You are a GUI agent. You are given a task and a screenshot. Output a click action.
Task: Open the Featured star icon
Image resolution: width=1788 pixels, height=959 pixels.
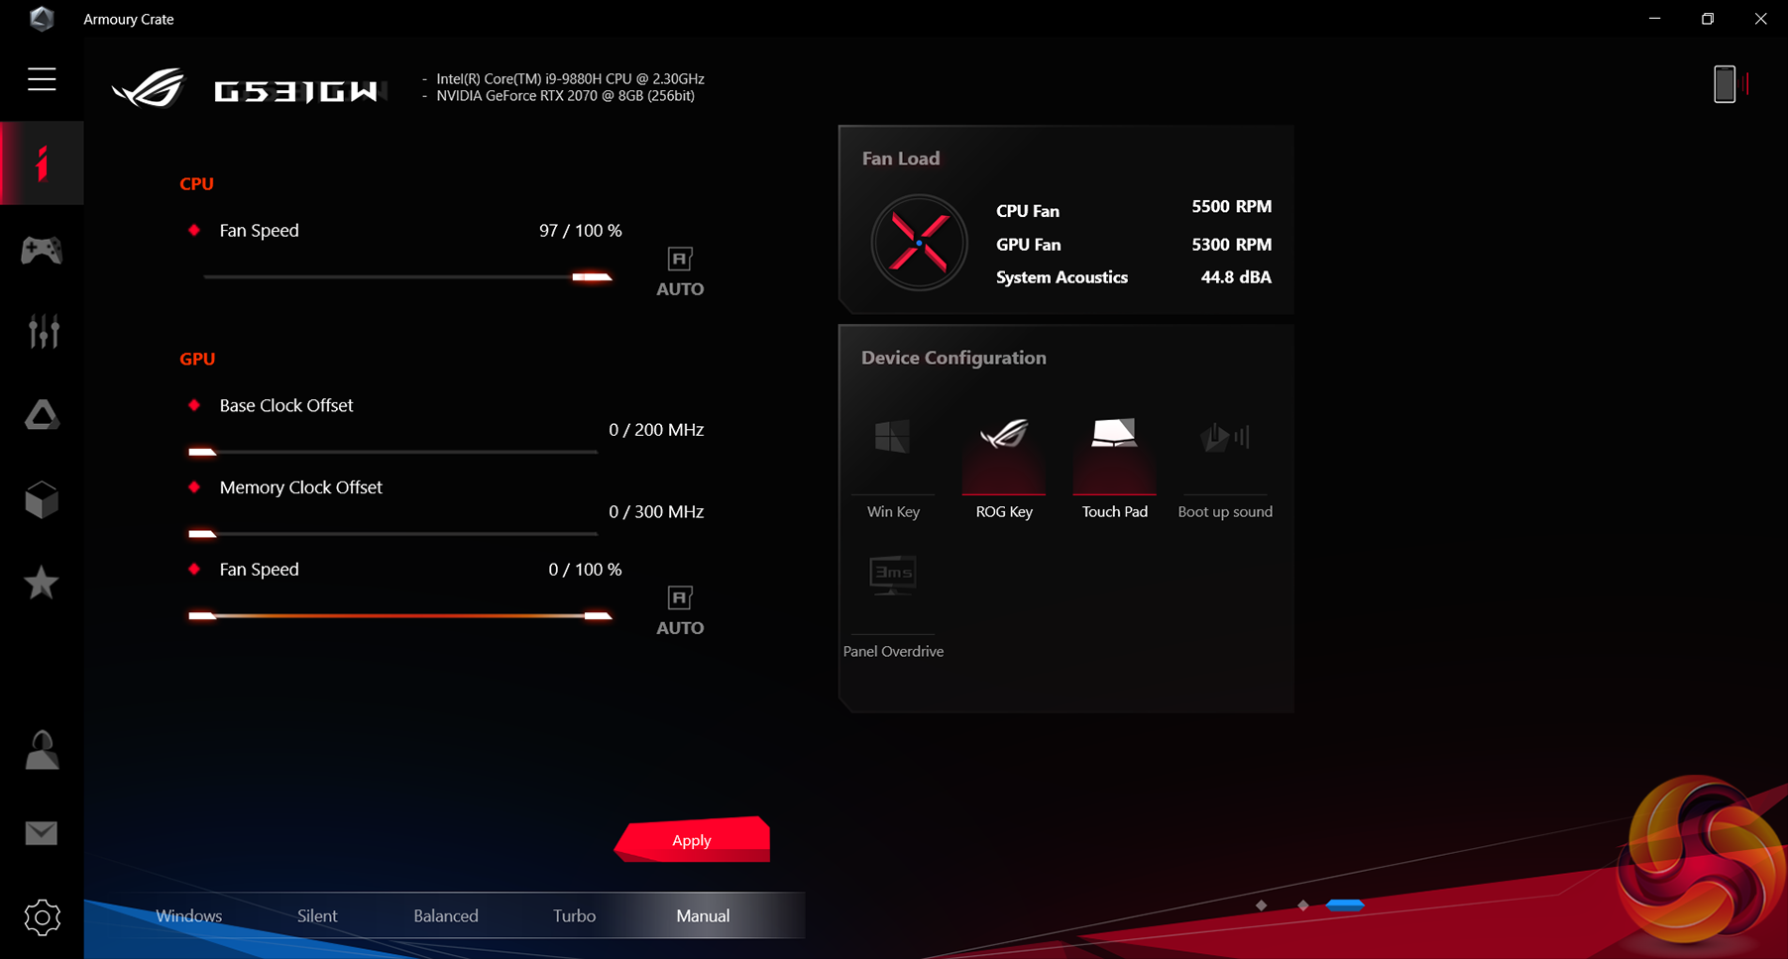42,584
